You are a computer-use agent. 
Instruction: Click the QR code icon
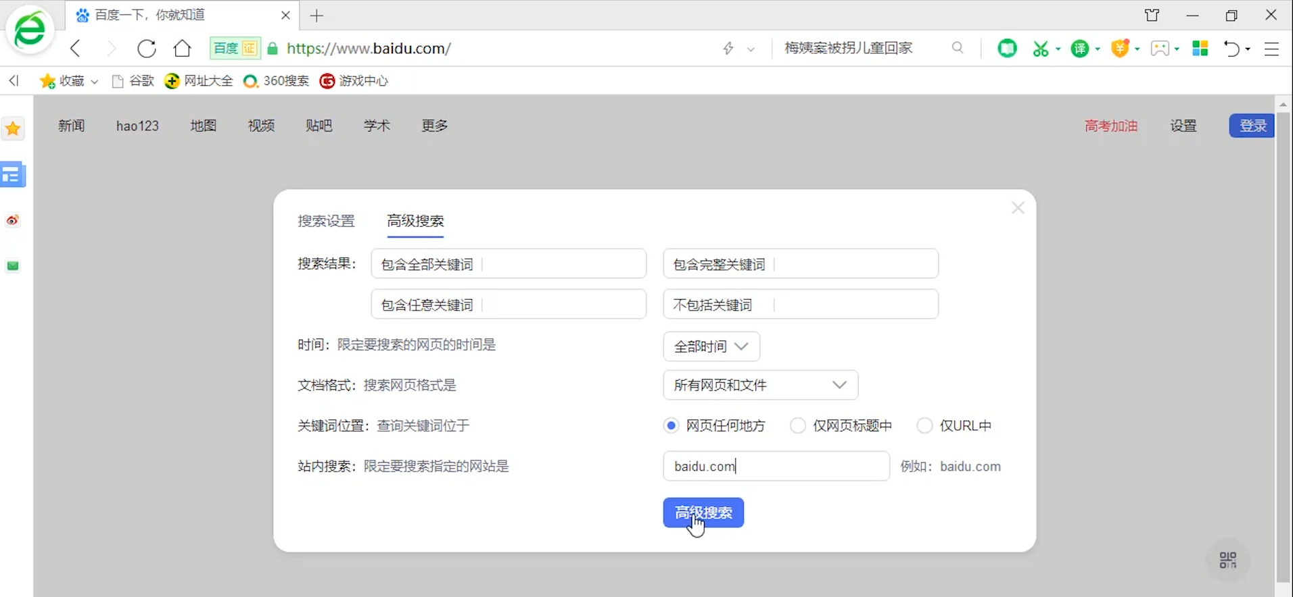click(x=1227, y=560)
